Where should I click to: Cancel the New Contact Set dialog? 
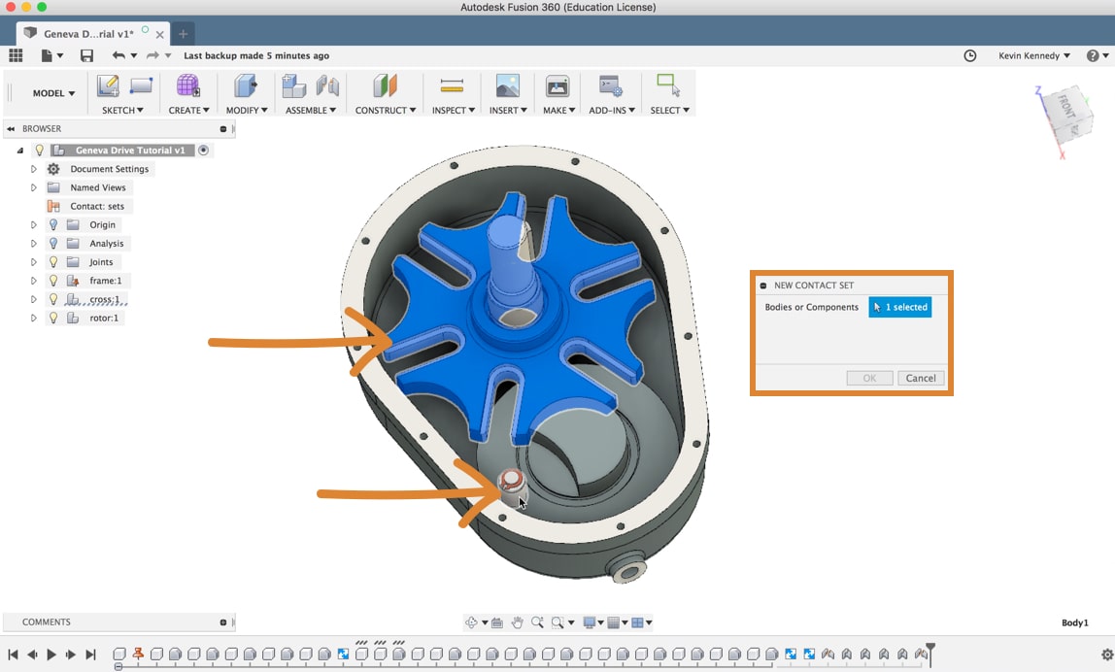920,378
